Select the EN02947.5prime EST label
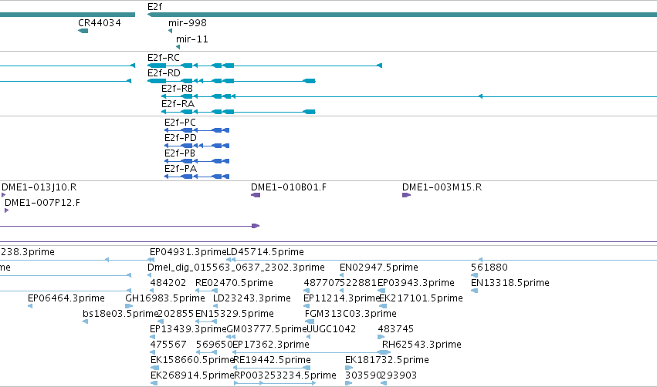The height and width of the screenshot is (387, 657). 379,268
